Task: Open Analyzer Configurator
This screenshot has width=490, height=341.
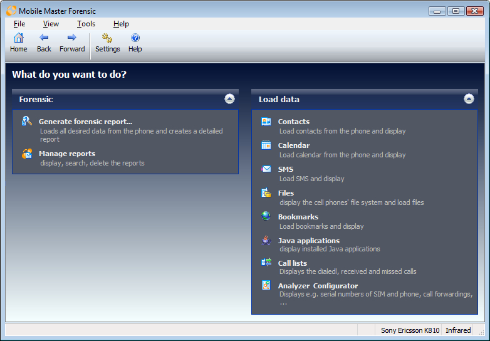Action: 318,286
